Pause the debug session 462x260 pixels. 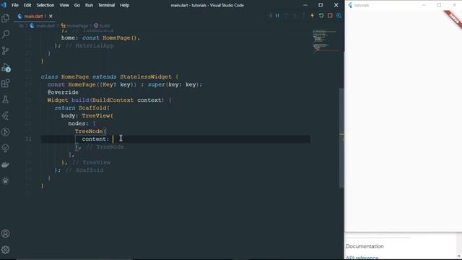tap(277, 16)
